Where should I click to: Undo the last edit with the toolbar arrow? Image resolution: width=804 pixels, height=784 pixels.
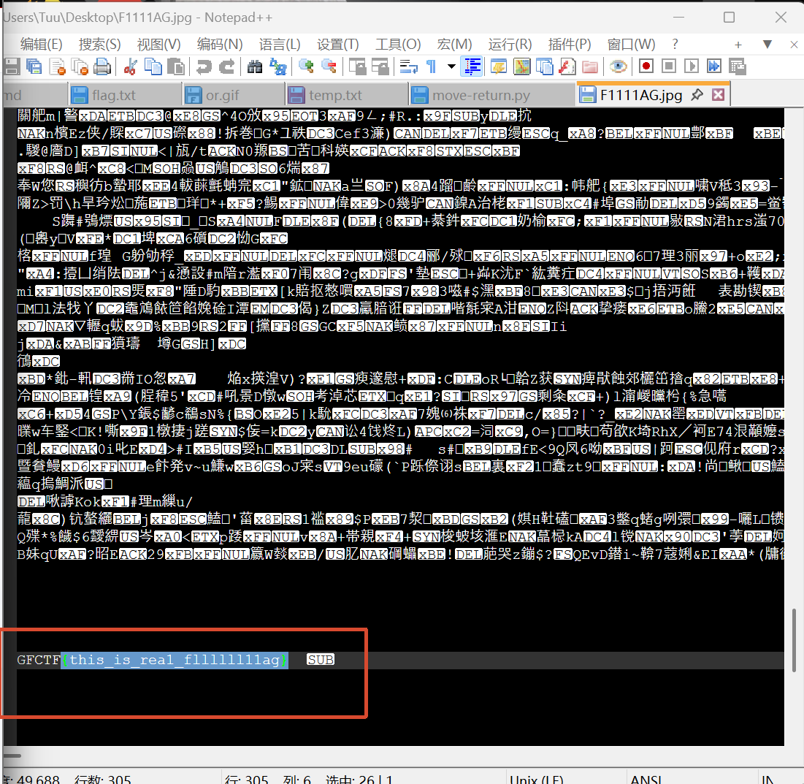(204, 66)
